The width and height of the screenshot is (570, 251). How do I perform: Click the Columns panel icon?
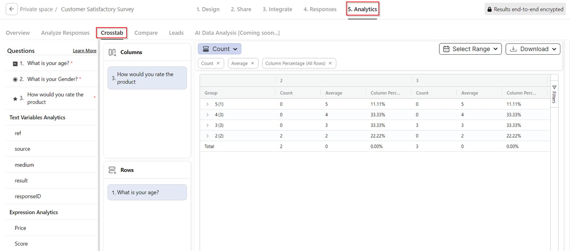pos(112,52)
